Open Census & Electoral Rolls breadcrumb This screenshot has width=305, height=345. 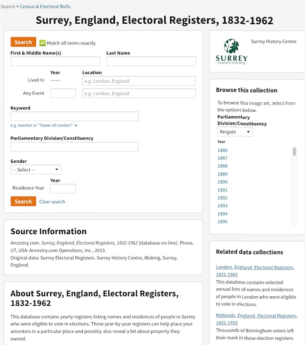point(45,6)
